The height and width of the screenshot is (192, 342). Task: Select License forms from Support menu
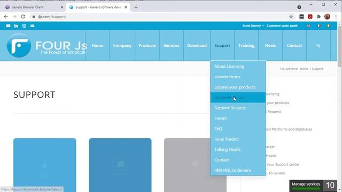coord(238,77)
